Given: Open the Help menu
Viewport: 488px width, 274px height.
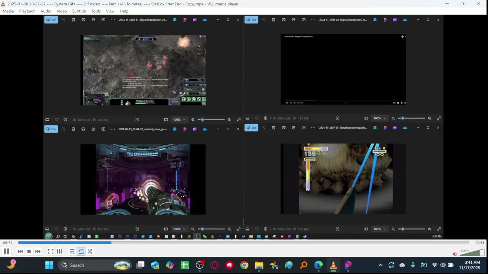Looking at the screenshot, I should point(124,11).
